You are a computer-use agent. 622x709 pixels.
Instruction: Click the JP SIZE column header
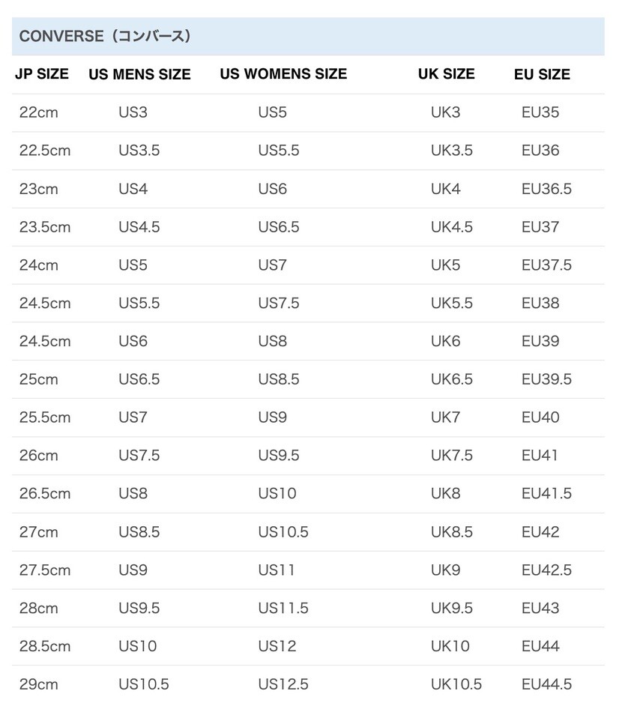42,74
